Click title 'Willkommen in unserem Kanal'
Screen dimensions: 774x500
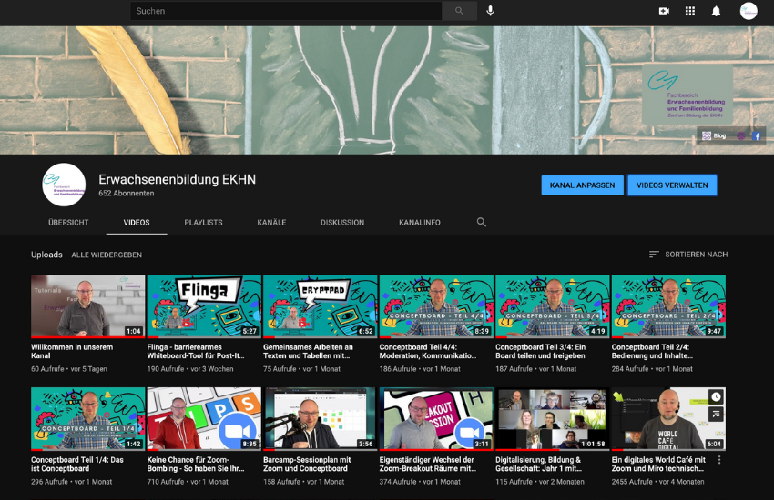[72, 351]
